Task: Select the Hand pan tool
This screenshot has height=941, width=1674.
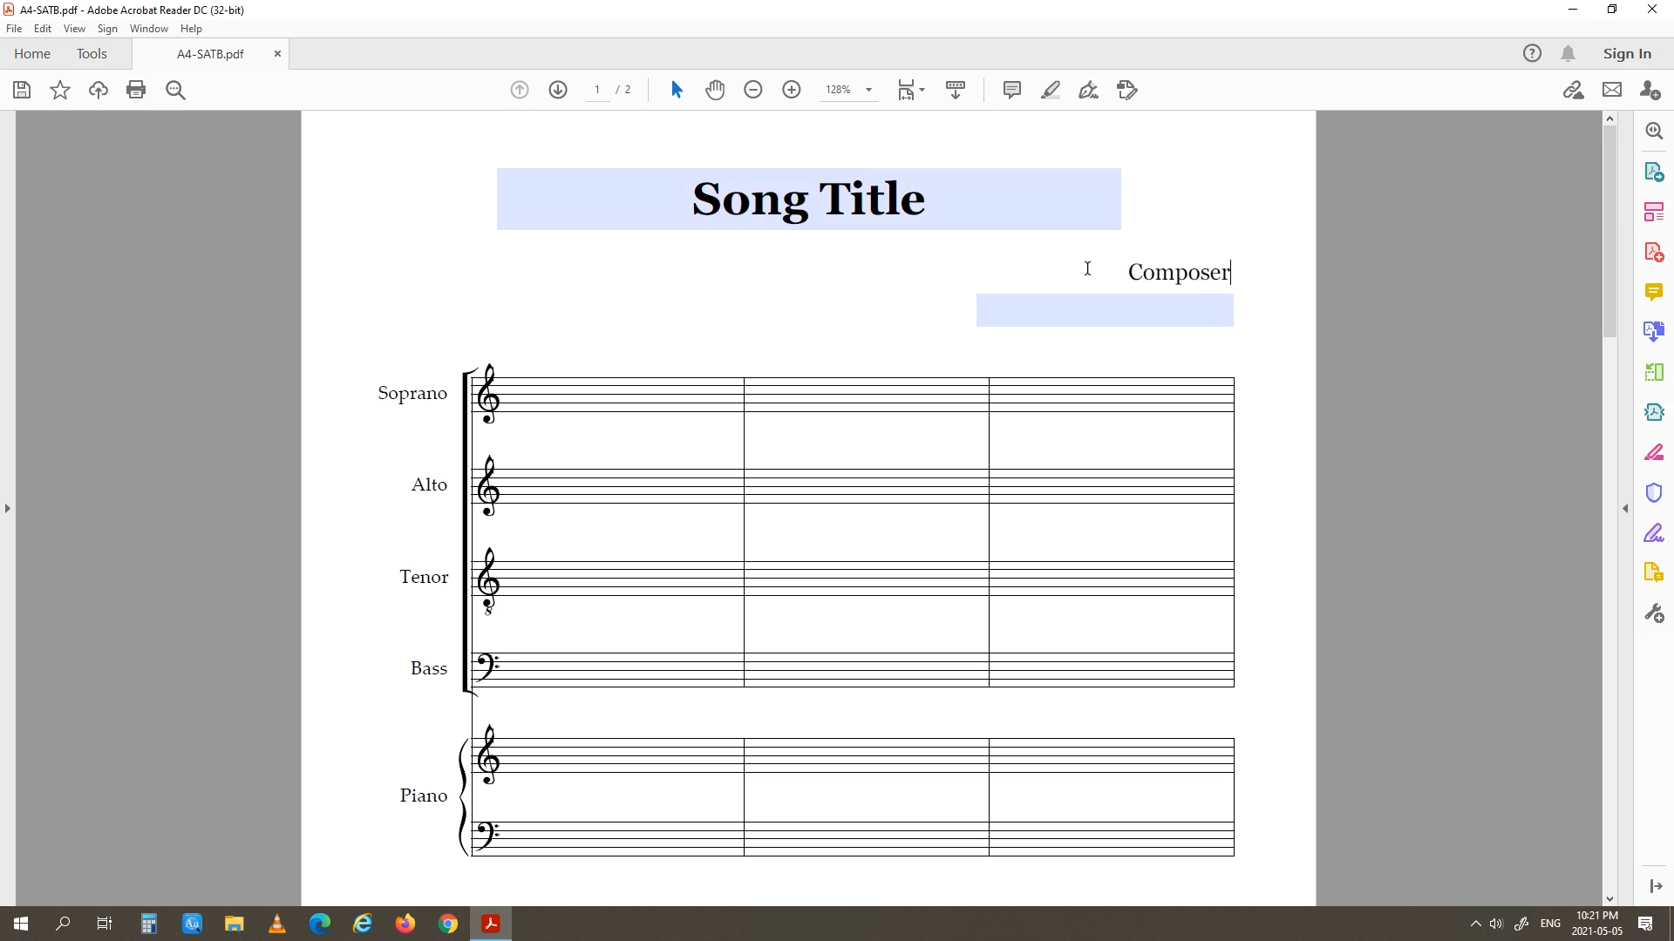Action: pyautogui.click(x=715, y=90)
